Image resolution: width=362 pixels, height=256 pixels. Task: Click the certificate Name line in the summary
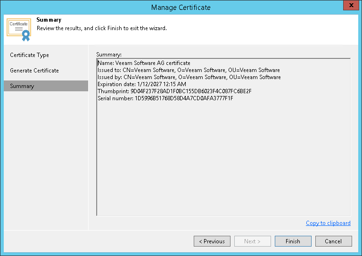(144, 63)
